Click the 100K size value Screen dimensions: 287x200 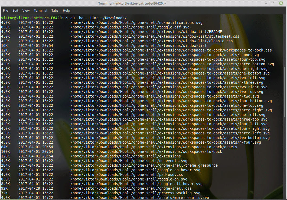(x=5, y=151)
